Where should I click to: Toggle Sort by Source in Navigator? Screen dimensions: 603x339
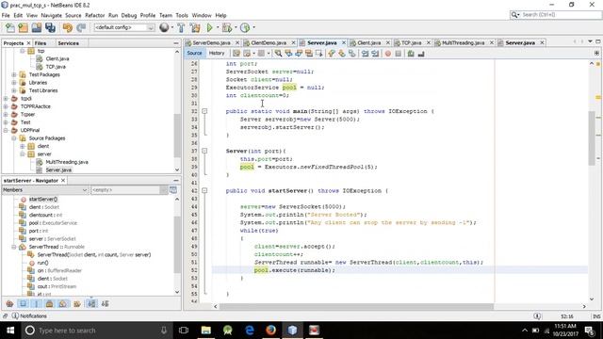(x=105, y=303)
